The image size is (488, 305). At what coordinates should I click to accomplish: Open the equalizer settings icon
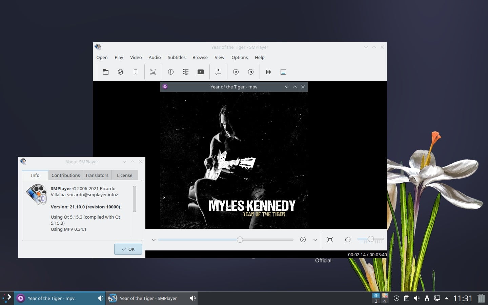[218, 72]
